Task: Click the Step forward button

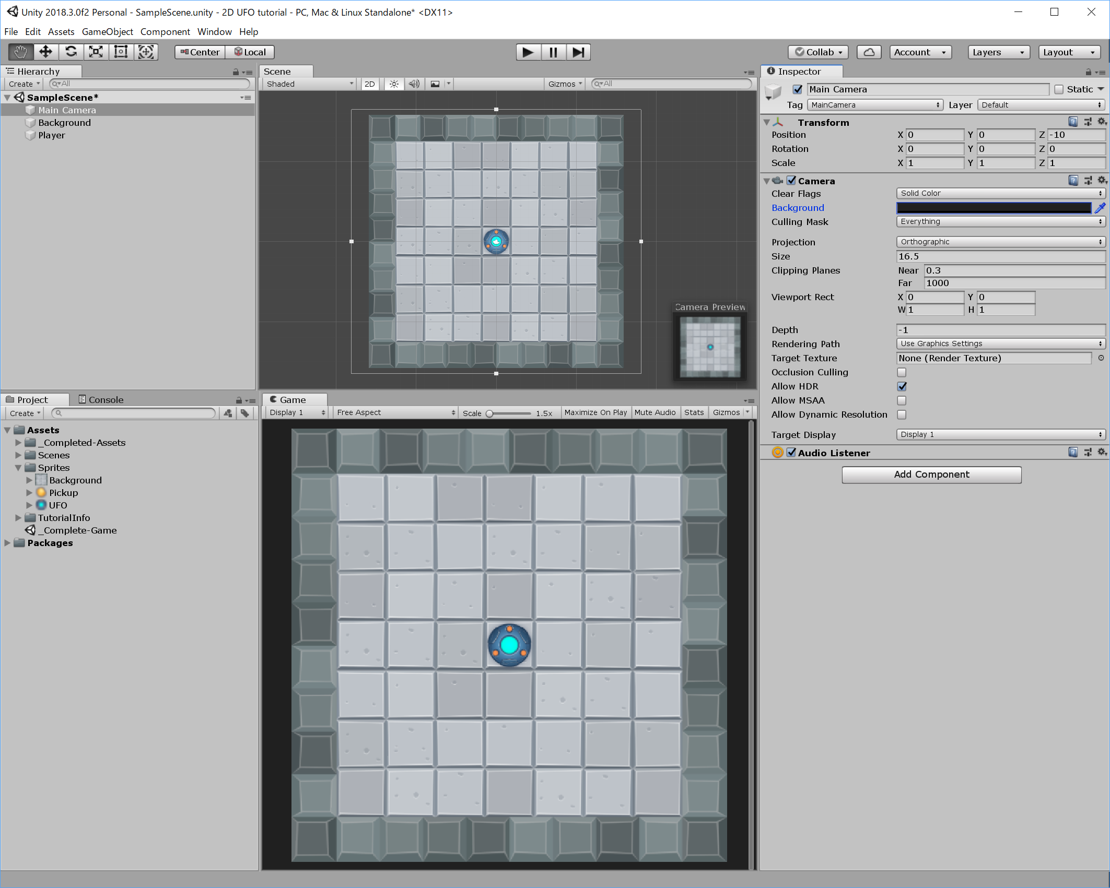Action: pos(578,52)
